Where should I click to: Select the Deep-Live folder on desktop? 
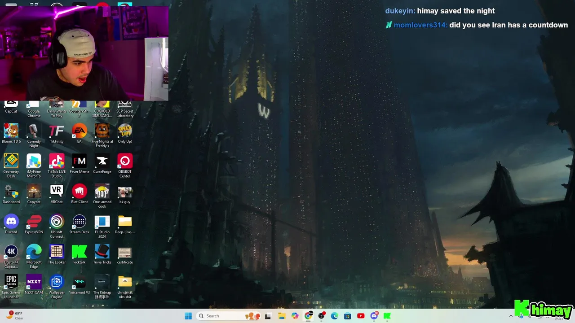coord(125,224)
